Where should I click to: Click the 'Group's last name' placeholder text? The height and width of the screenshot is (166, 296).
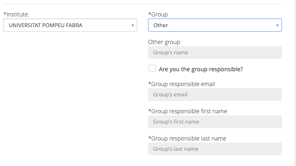tap(176, 149)
